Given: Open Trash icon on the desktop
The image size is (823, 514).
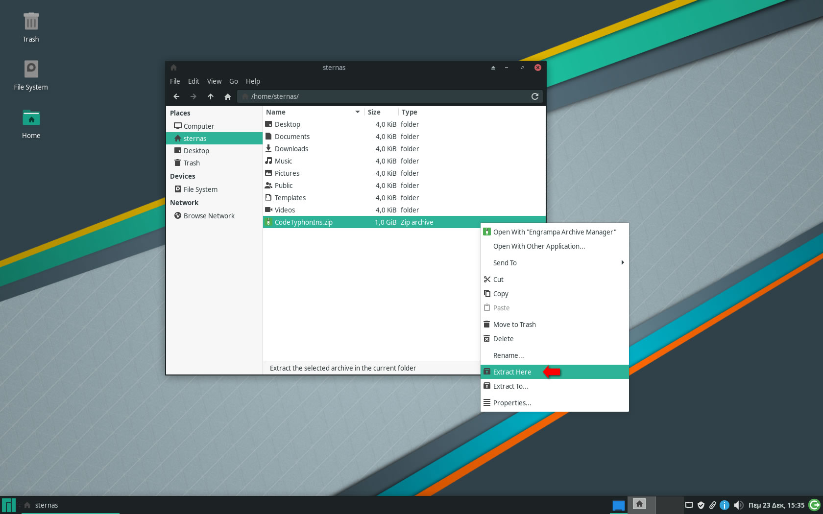Looking at the screenshot, I should click(31, 27).
